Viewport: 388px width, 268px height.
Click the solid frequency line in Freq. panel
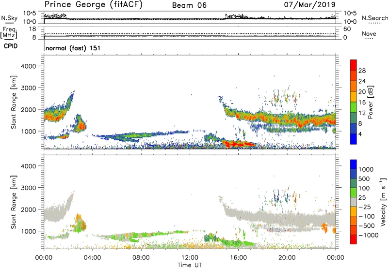190,36
